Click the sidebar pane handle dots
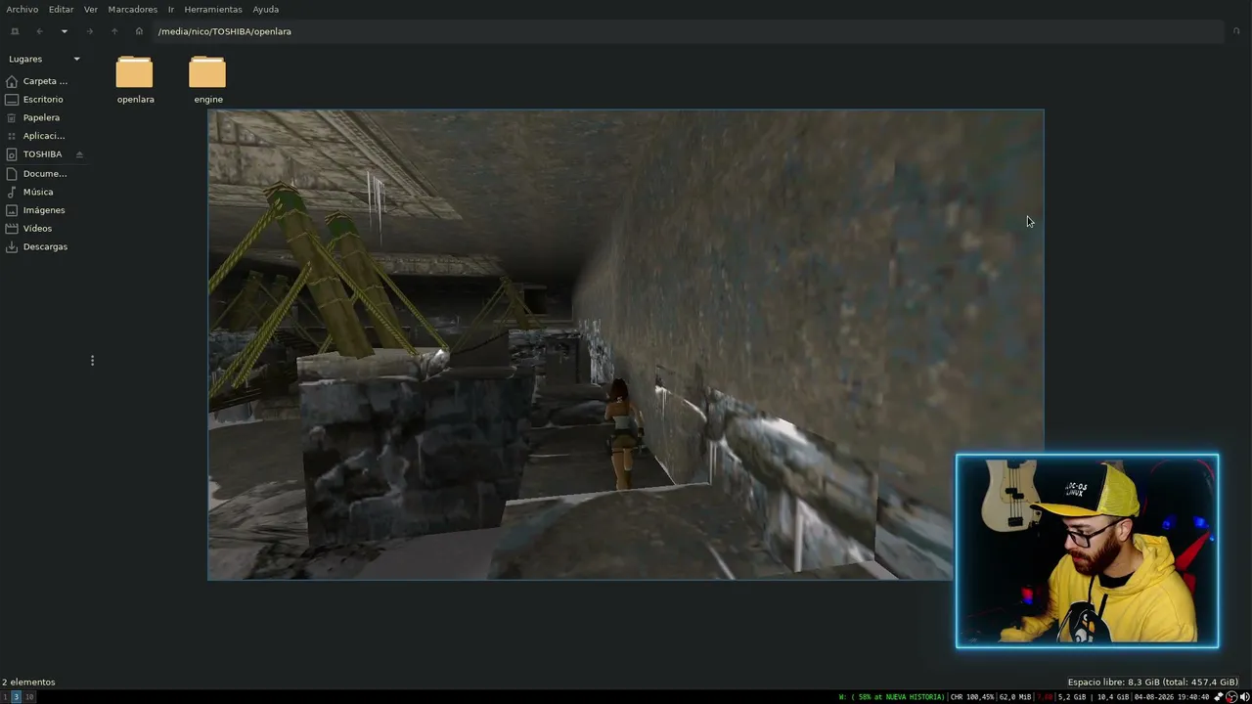 (x=92, y=361)
